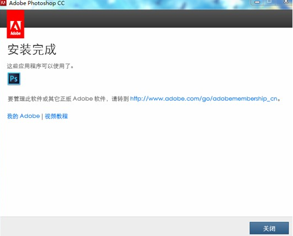
Task: Minimize the Adobe Photoshop CC window
Action: tap(257, 2)
